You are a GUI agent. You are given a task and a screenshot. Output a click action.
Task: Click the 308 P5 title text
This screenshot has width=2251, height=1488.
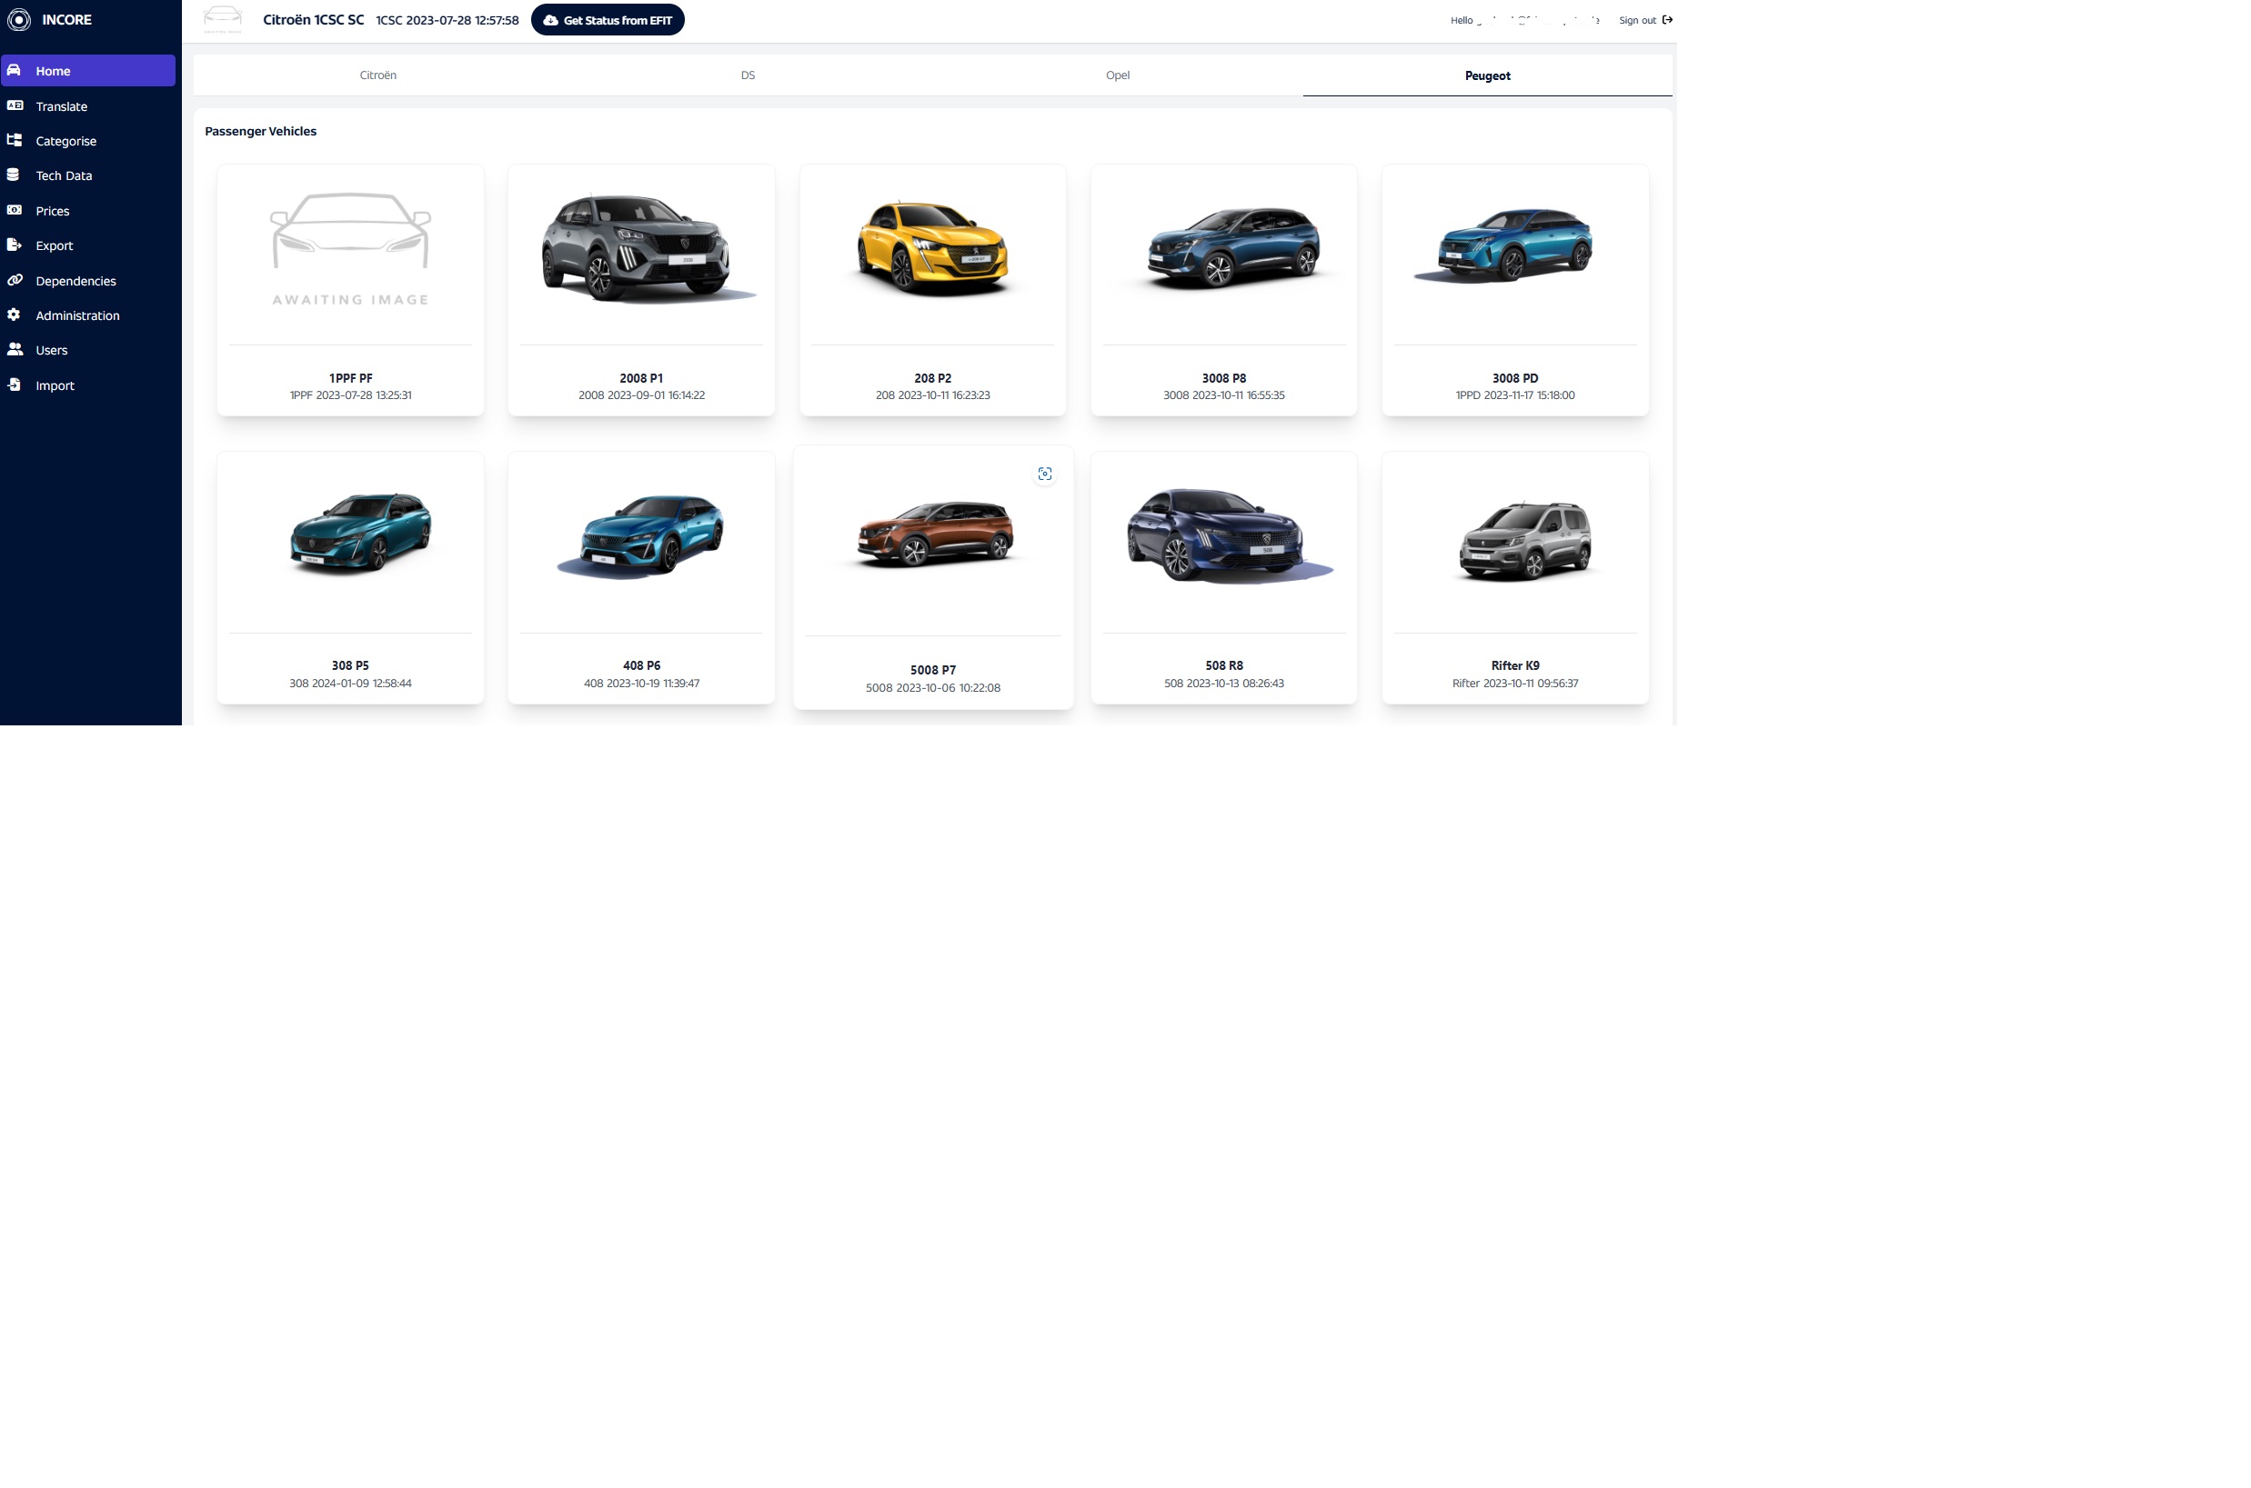coord(350,665)
